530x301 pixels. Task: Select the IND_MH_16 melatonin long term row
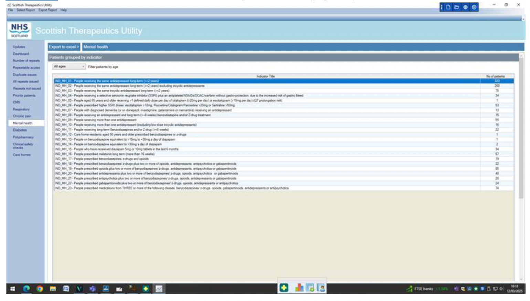[x=284, y=154]
